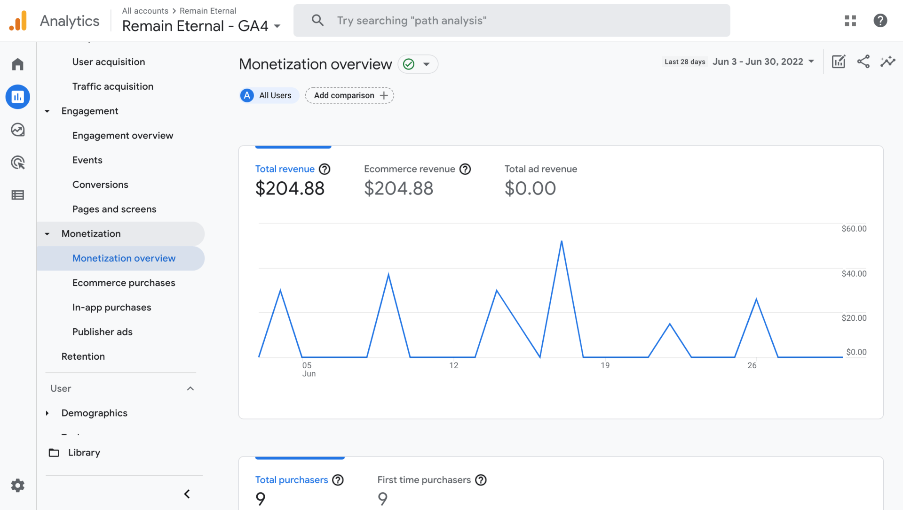Open the Events report
Viewport: 903px width, 510px height.
point(87,160)
